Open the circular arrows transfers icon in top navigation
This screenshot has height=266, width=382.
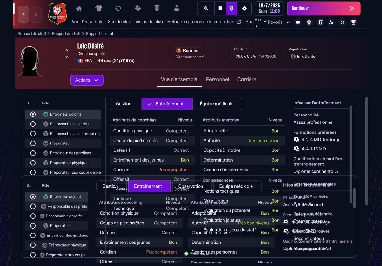pyautogui.click(x=118, y=9)
